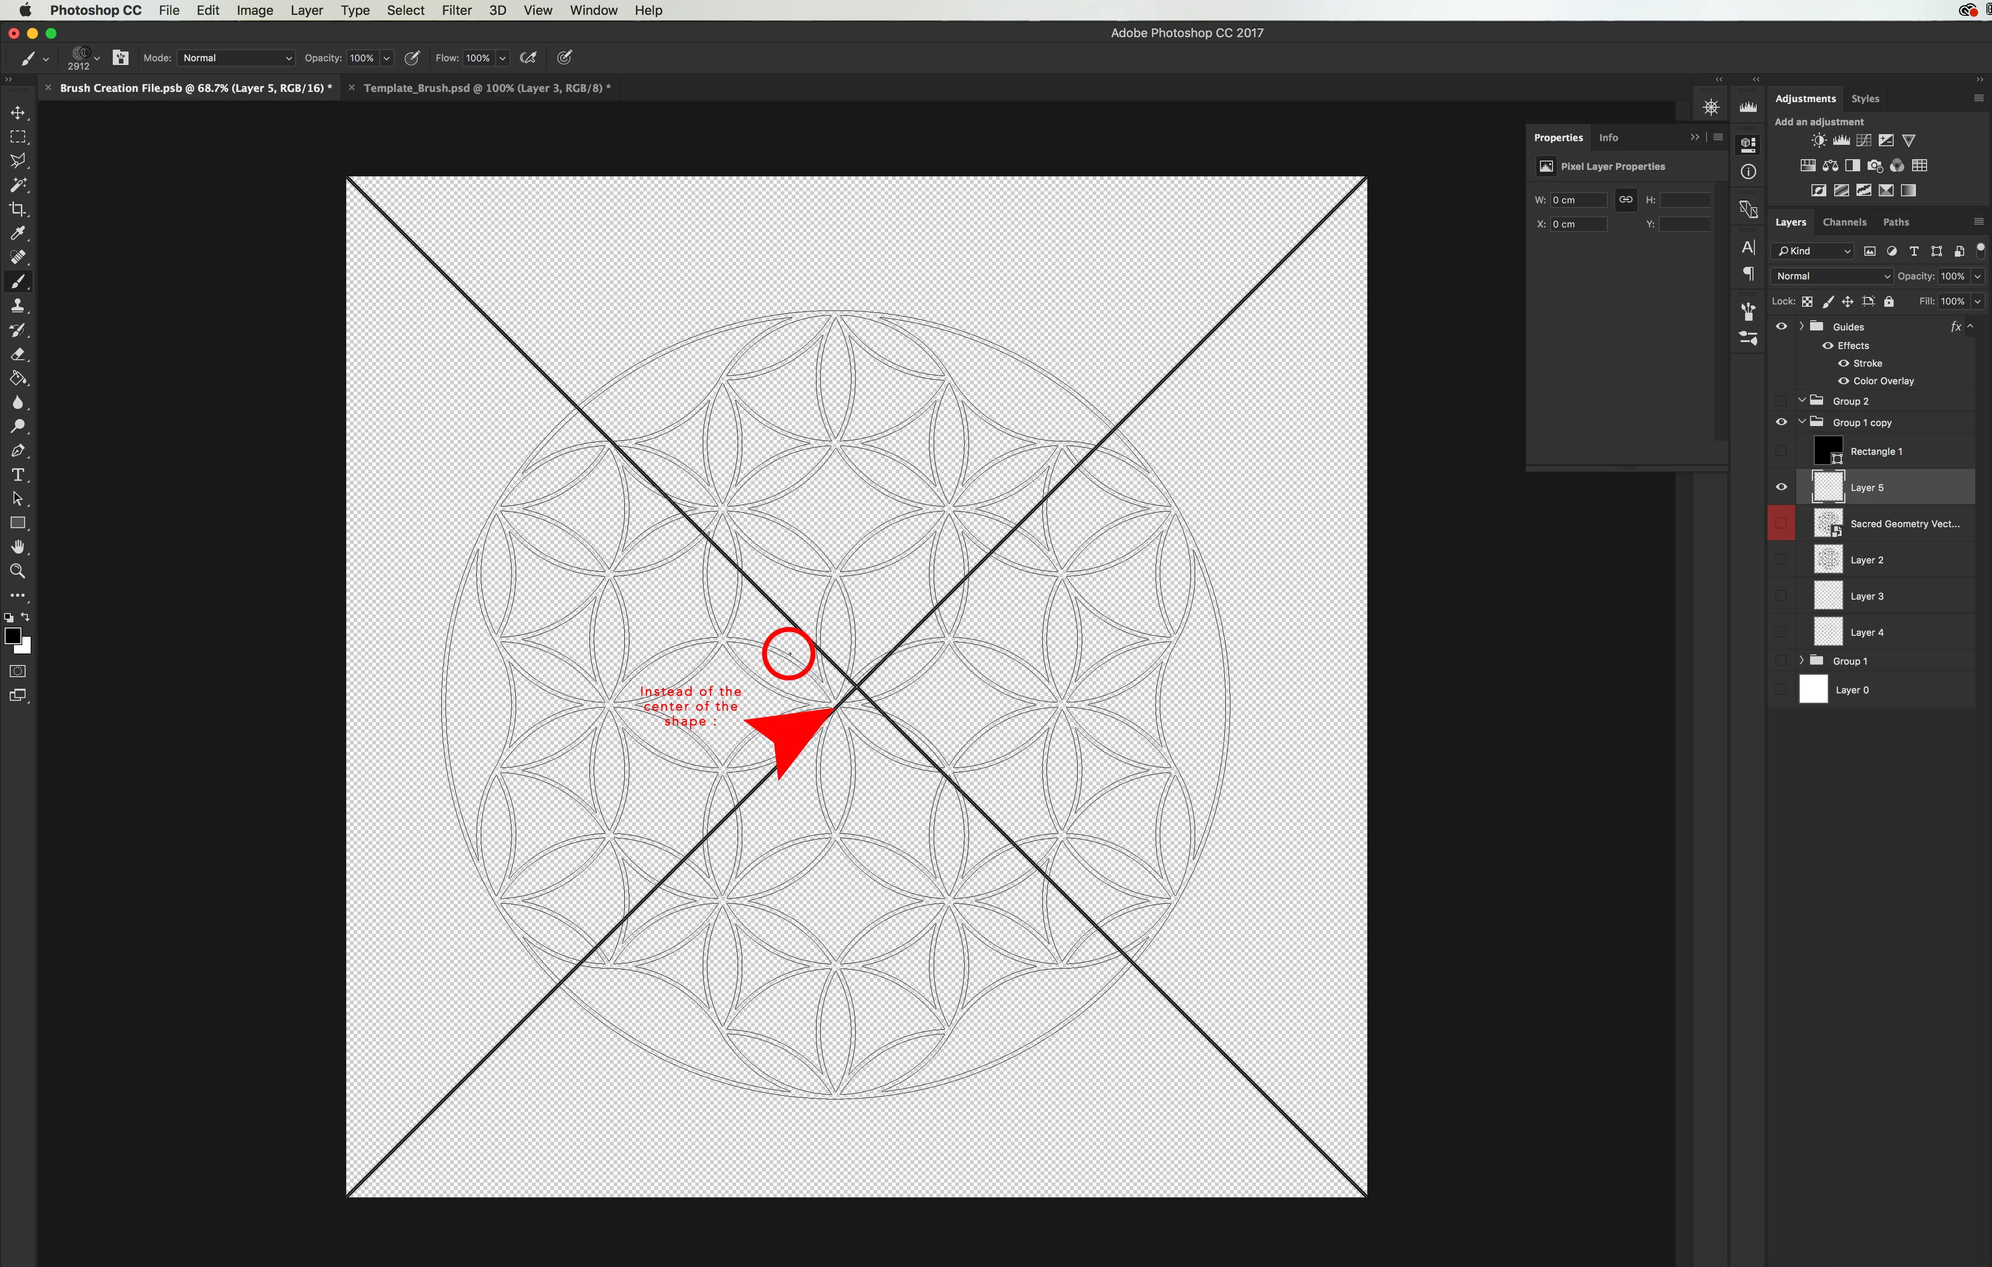
Task: Expand the Group 1 folder
Action: 1802,660
